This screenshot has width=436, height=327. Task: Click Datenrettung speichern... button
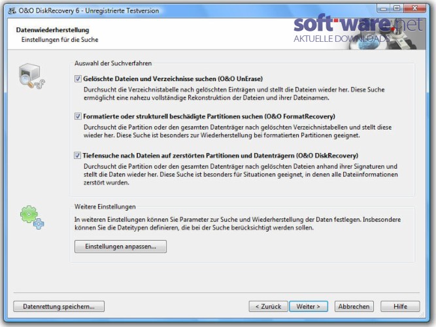[x=59, y=307]
